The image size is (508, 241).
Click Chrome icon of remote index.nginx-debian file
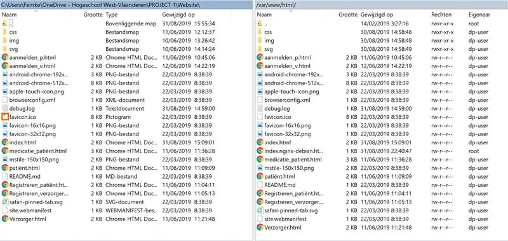tap(260, 151)
